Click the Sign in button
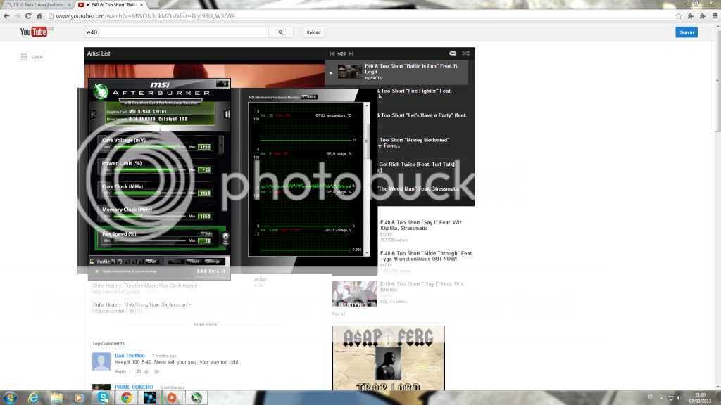This screenshot has height=405, width=721. (x=686, y=32)
